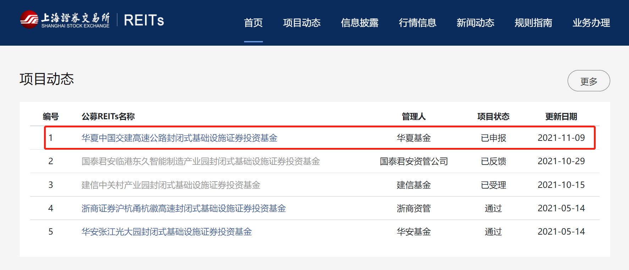Click the 浙商资管 manager cell

click(x=414, y=208)
